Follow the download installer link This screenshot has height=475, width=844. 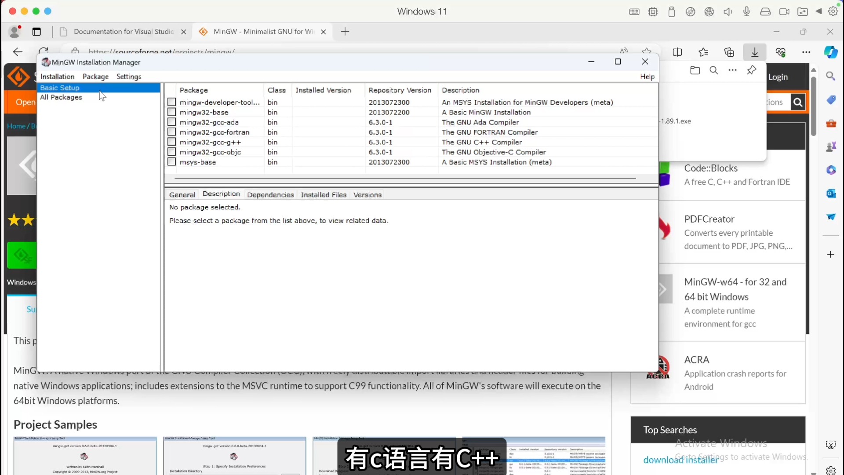coord(680,460)
